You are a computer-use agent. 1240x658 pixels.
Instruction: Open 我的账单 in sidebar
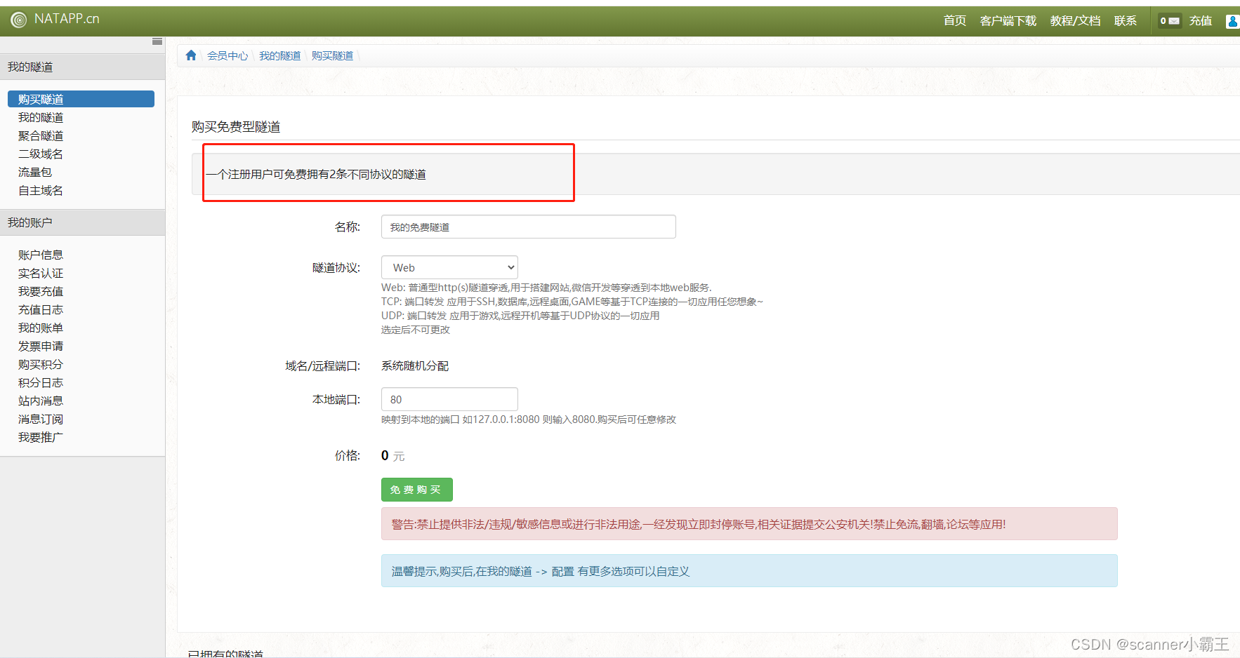tap(41, 328)
